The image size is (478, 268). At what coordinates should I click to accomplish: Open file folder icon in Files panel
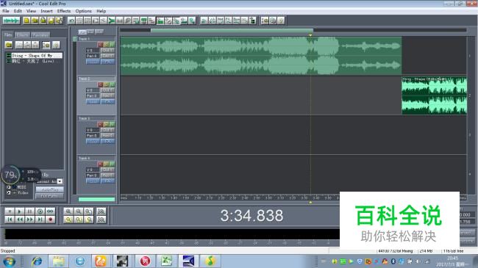9,45
